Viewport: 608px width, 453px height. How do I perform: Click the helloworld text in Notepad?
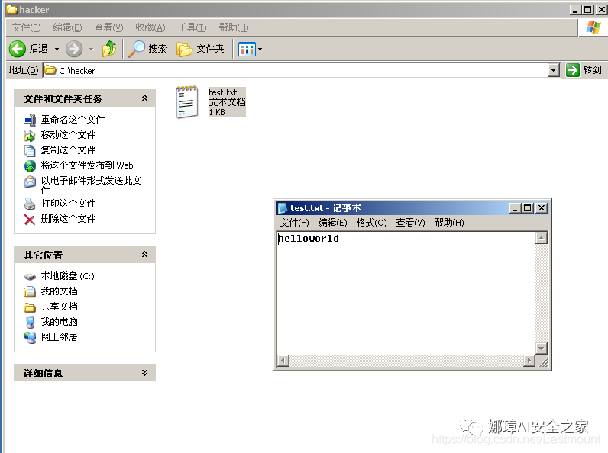tap(309, 239)
